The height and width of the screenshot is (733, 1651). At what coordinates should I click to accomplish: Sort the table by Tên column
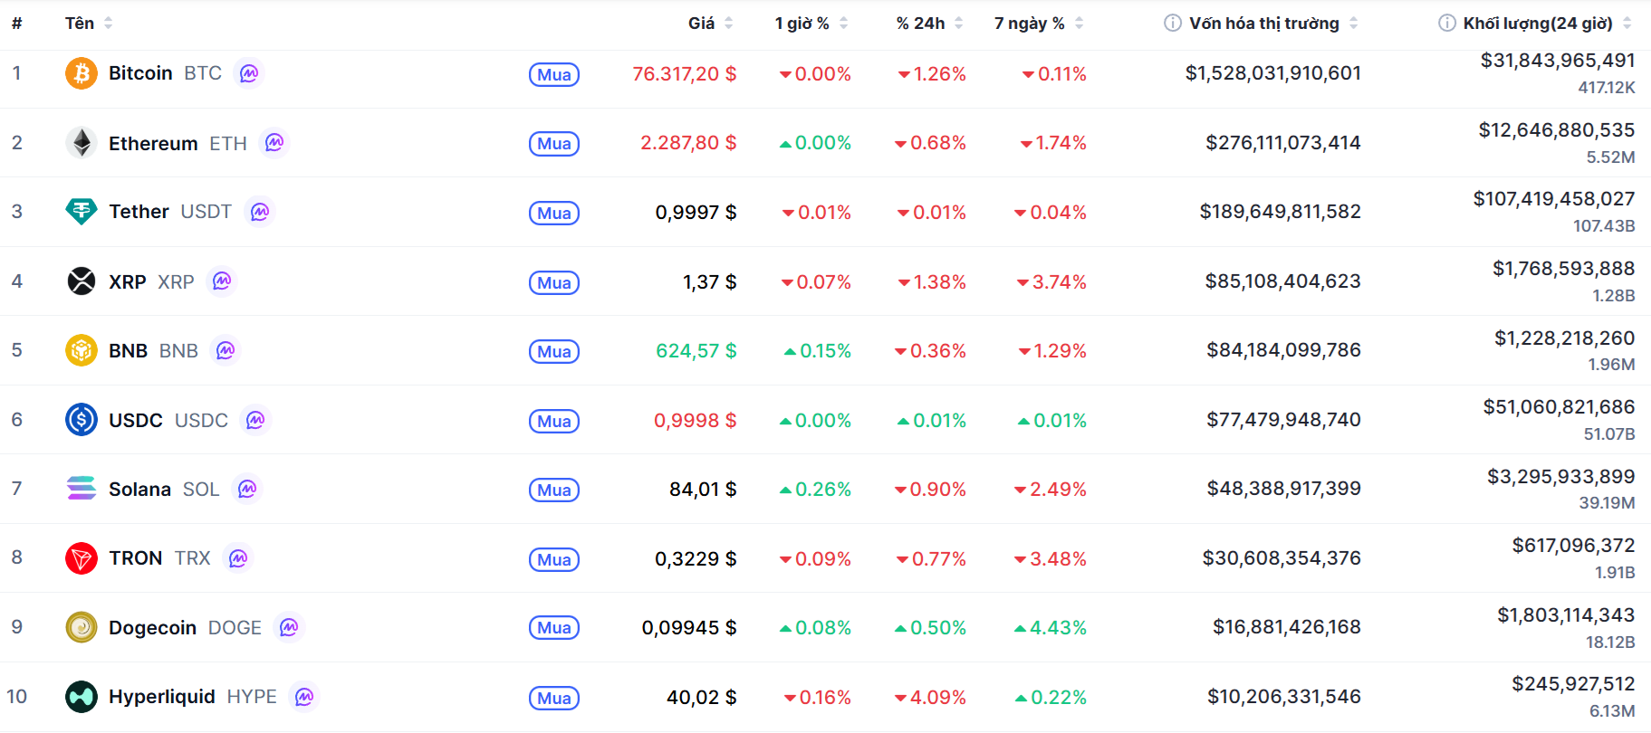tap(80, 23)
